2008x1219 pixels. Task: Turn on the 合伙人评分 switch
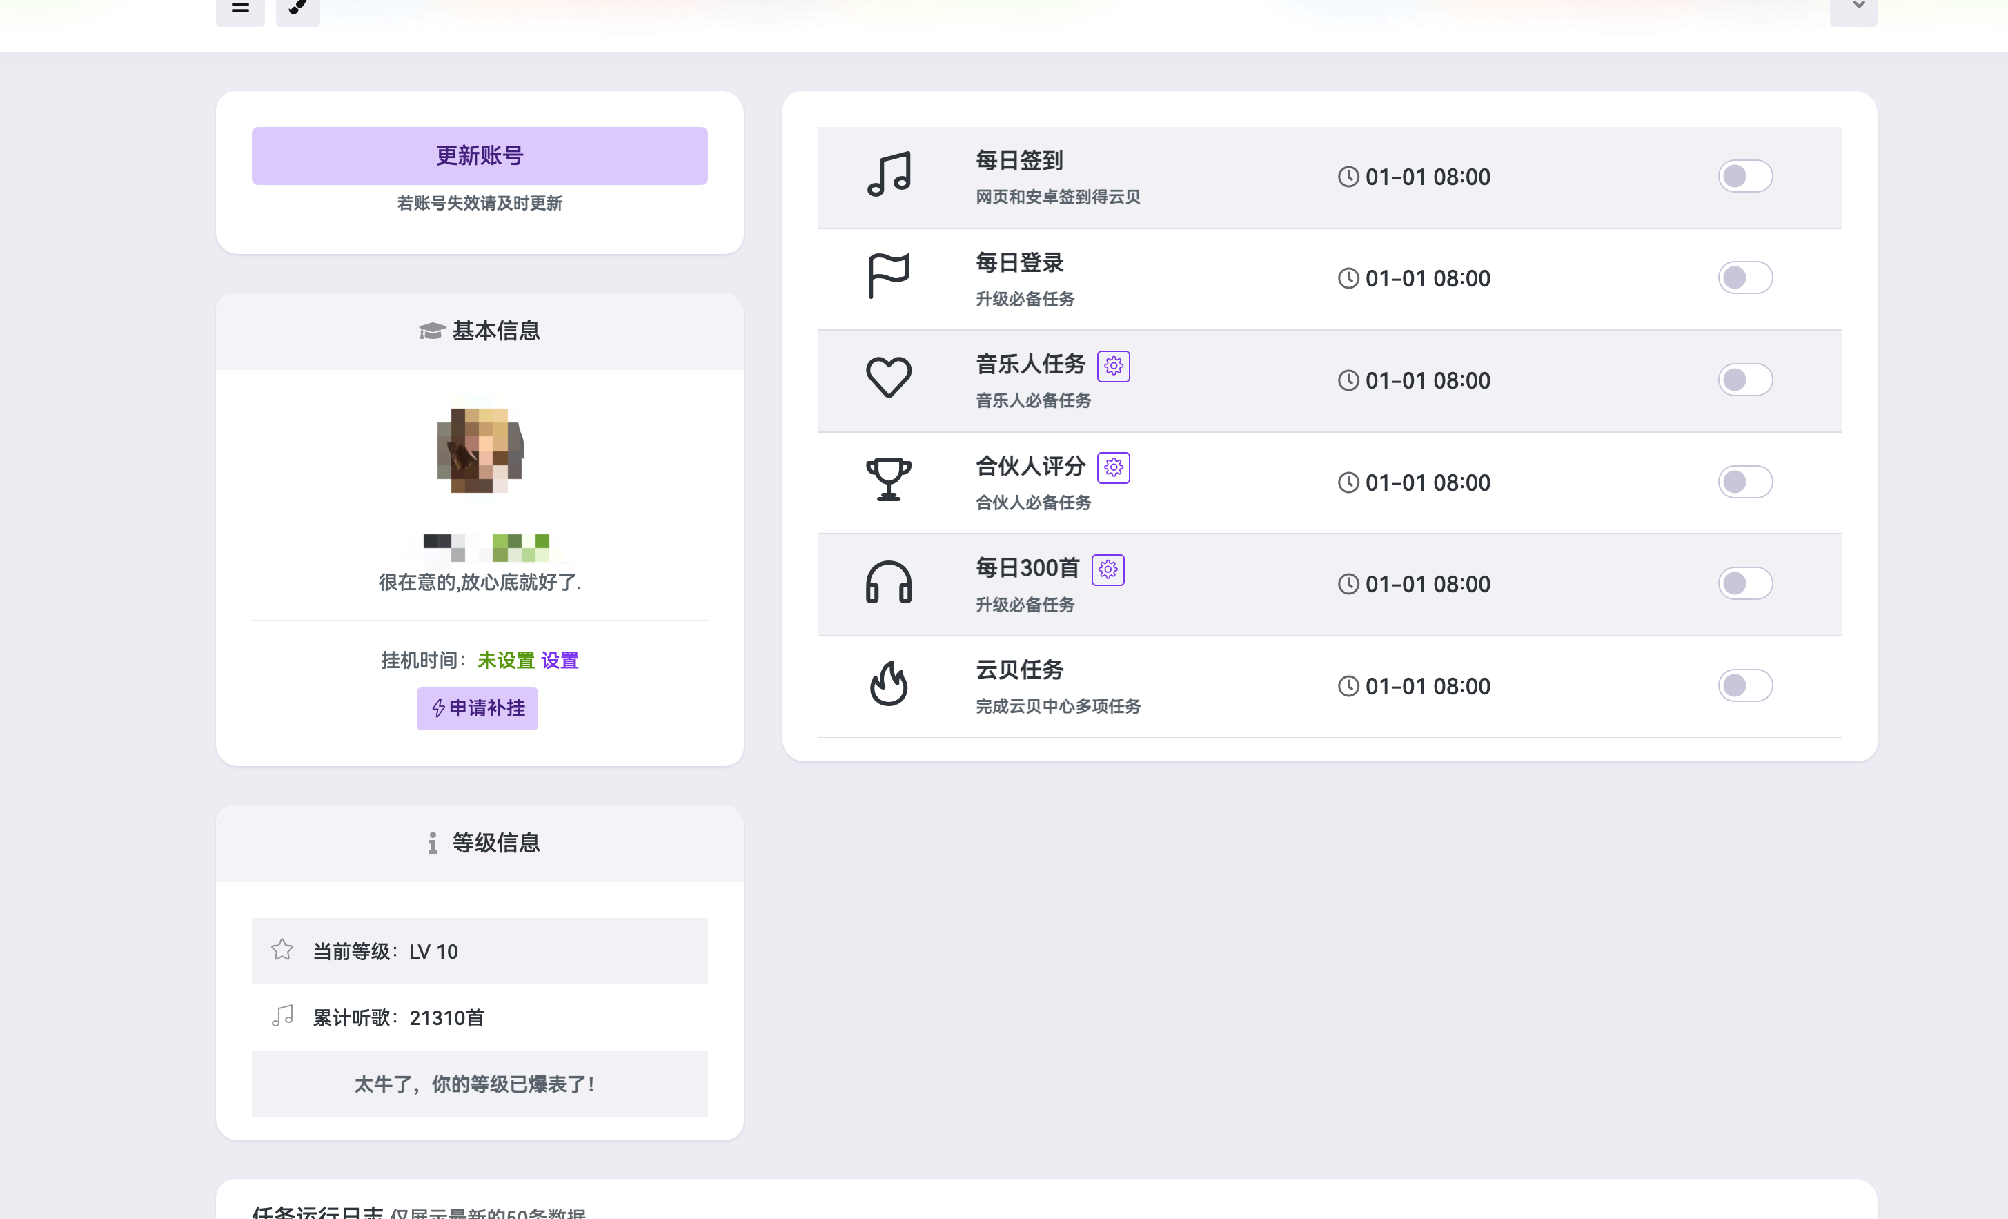tap(1746, 482)
